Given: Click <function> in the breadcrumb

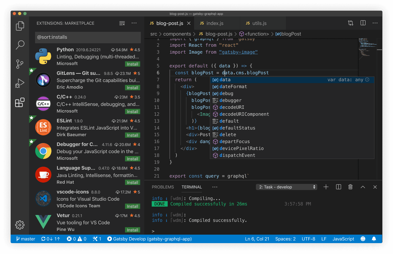Looking at the screenshot, I should click(x=254, y=34).
